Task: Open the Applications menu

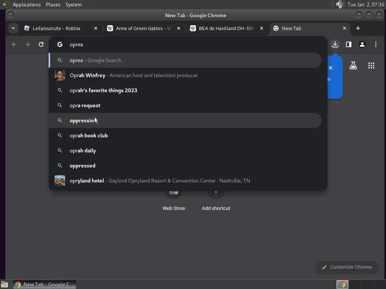Action: click(27, 5)
